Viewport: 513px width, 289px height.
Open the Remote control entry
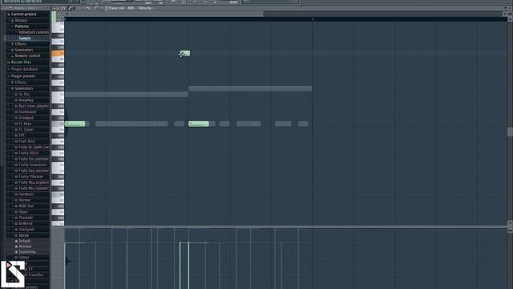click(x=27, y=55)
